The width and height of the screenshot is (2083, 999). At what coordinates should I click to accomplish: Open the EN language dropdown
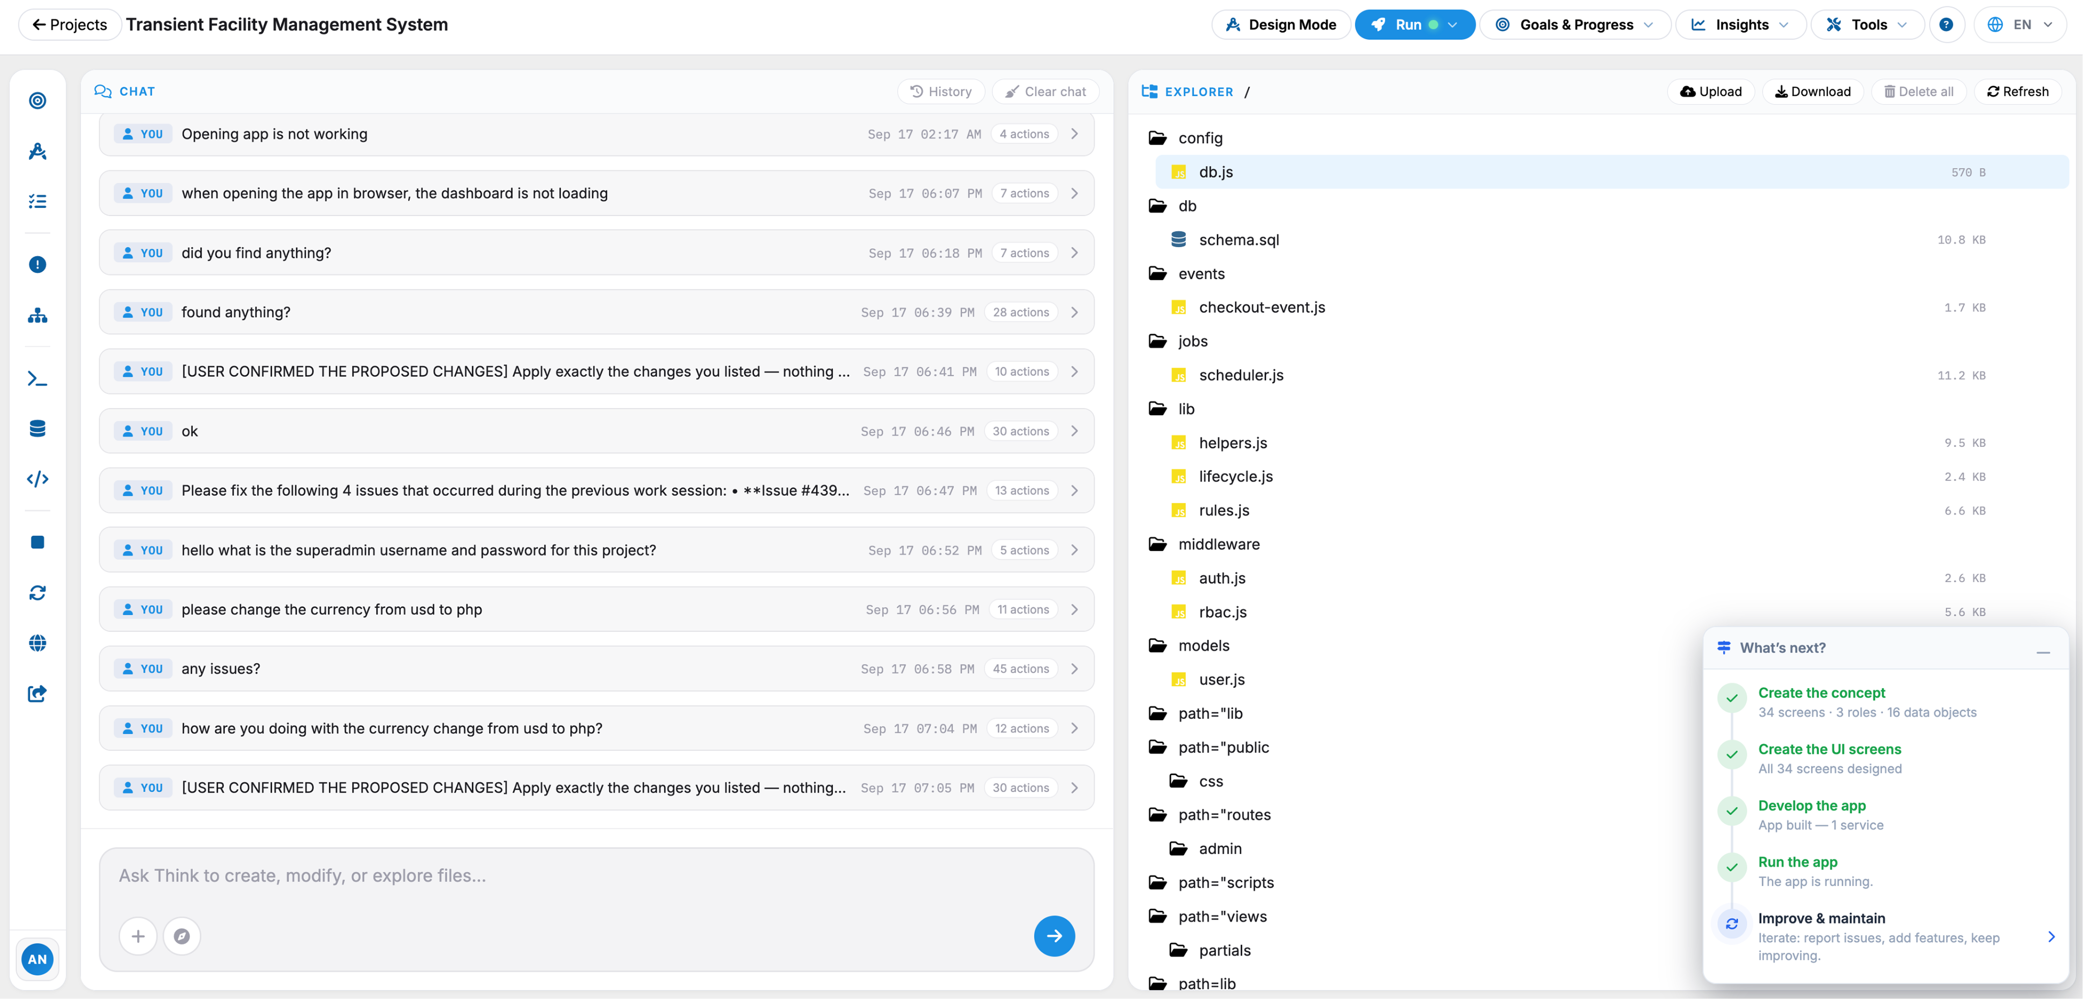(x=2021, y=24)
